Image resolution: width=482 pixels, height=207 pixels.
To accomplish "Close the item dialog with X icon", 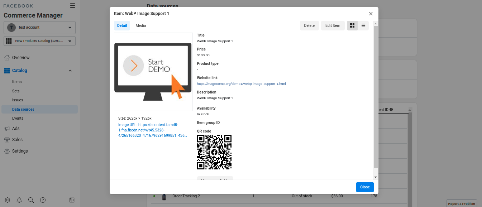I will click(371, 14).
